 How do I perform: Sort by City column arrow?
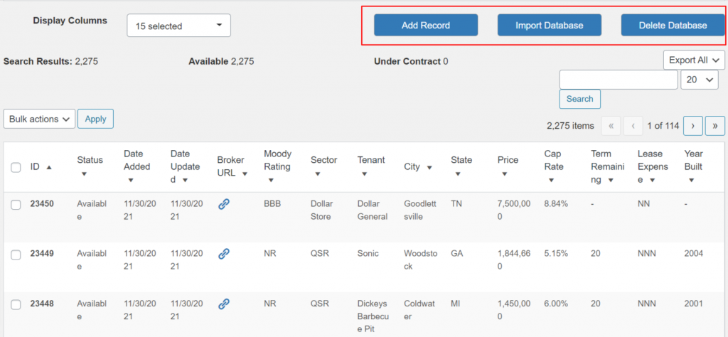429,167
